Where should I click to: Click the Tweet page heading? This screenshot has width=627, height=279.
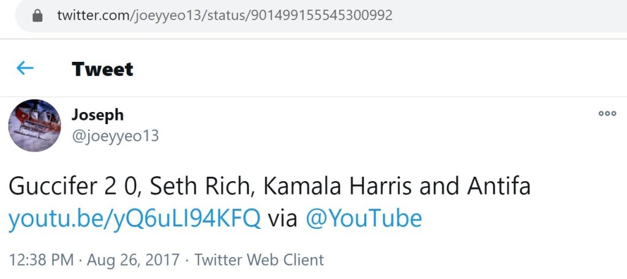(102, 69)
